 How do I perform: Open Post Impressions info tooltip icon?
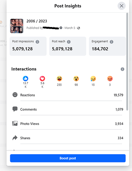(37, 42)
